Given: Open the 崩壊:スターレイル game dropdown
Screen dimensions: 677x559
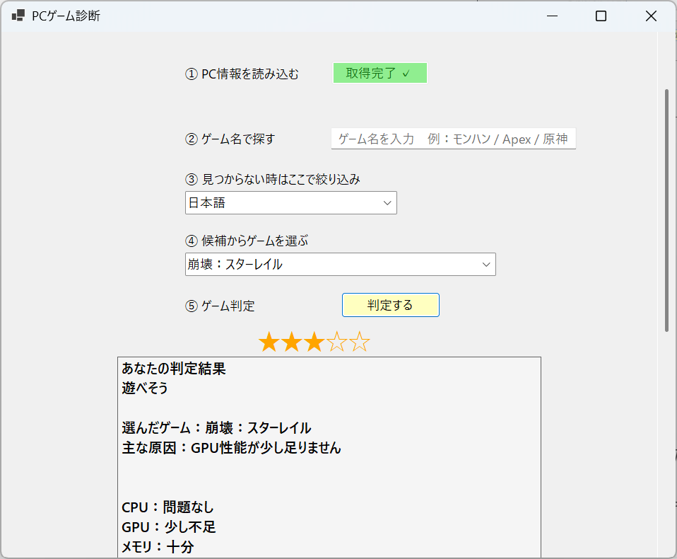Looking at the screenshot, I should click(x=340, y=264).
